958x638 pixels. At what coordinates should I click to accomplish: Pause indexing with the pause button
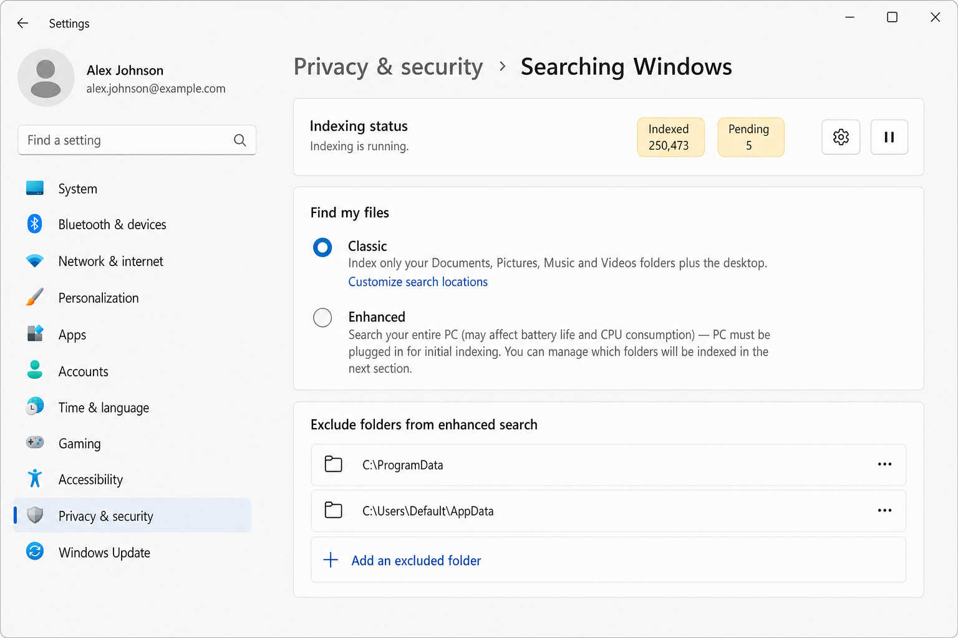click(889, 137)
